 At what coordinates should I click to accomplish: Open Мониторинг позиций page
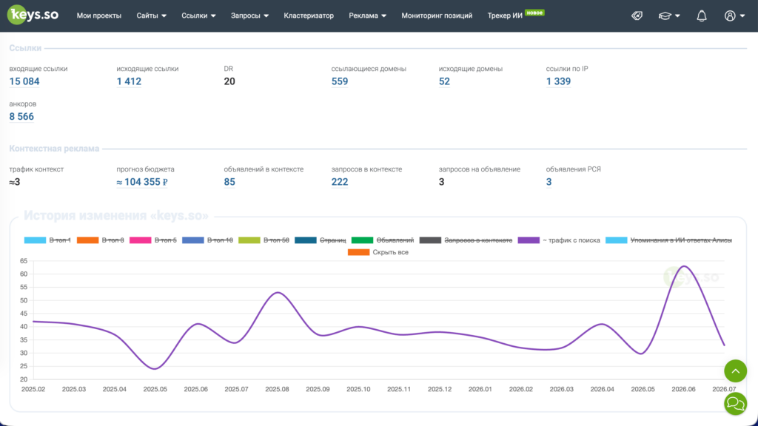click(437, 16)
